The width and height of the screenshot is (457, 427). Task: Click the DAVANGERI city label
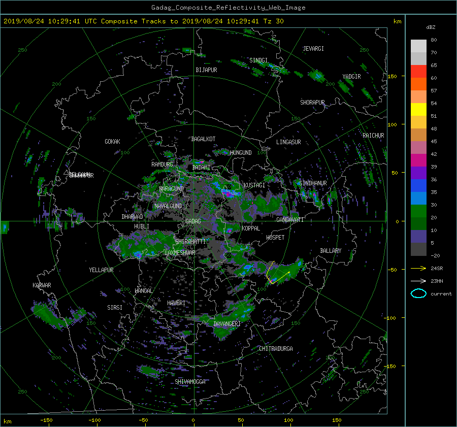(227, 324)
